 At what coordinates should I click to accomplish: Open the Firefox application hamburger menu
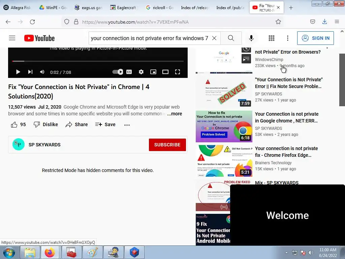[337, 22]
